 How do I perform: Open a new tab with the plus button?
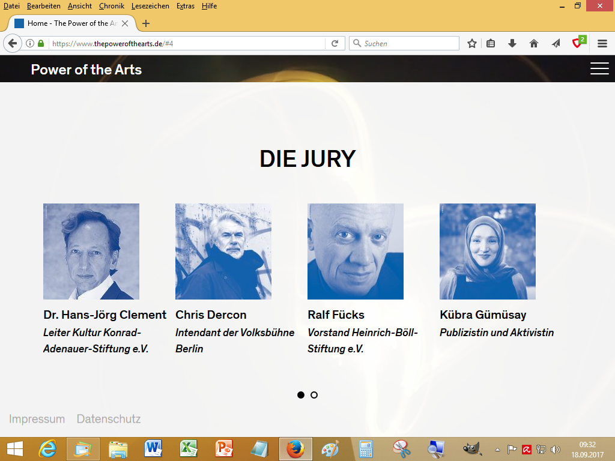point(146,23)
